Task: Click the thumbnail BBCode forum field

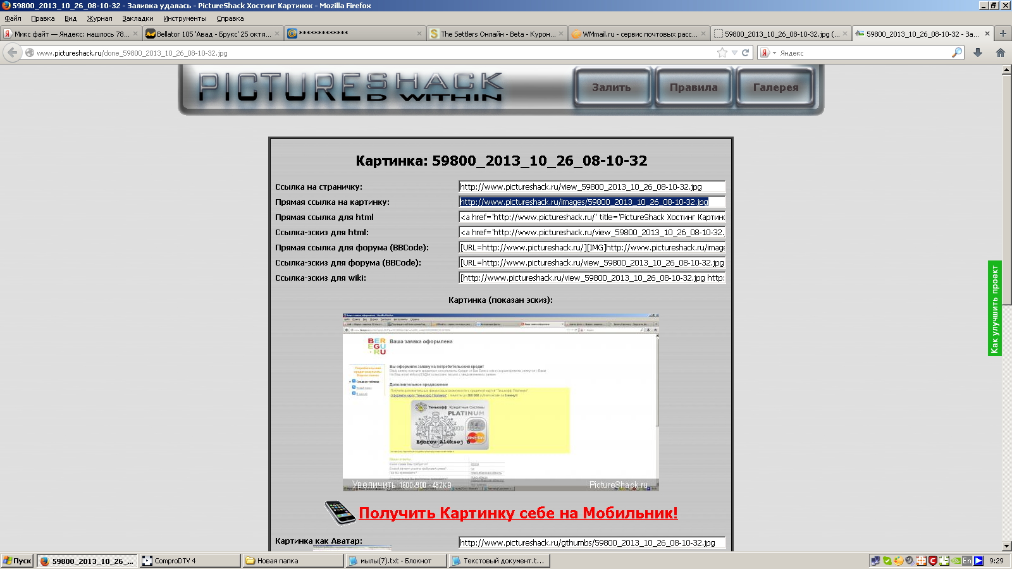Action: [x=592, y=262]
